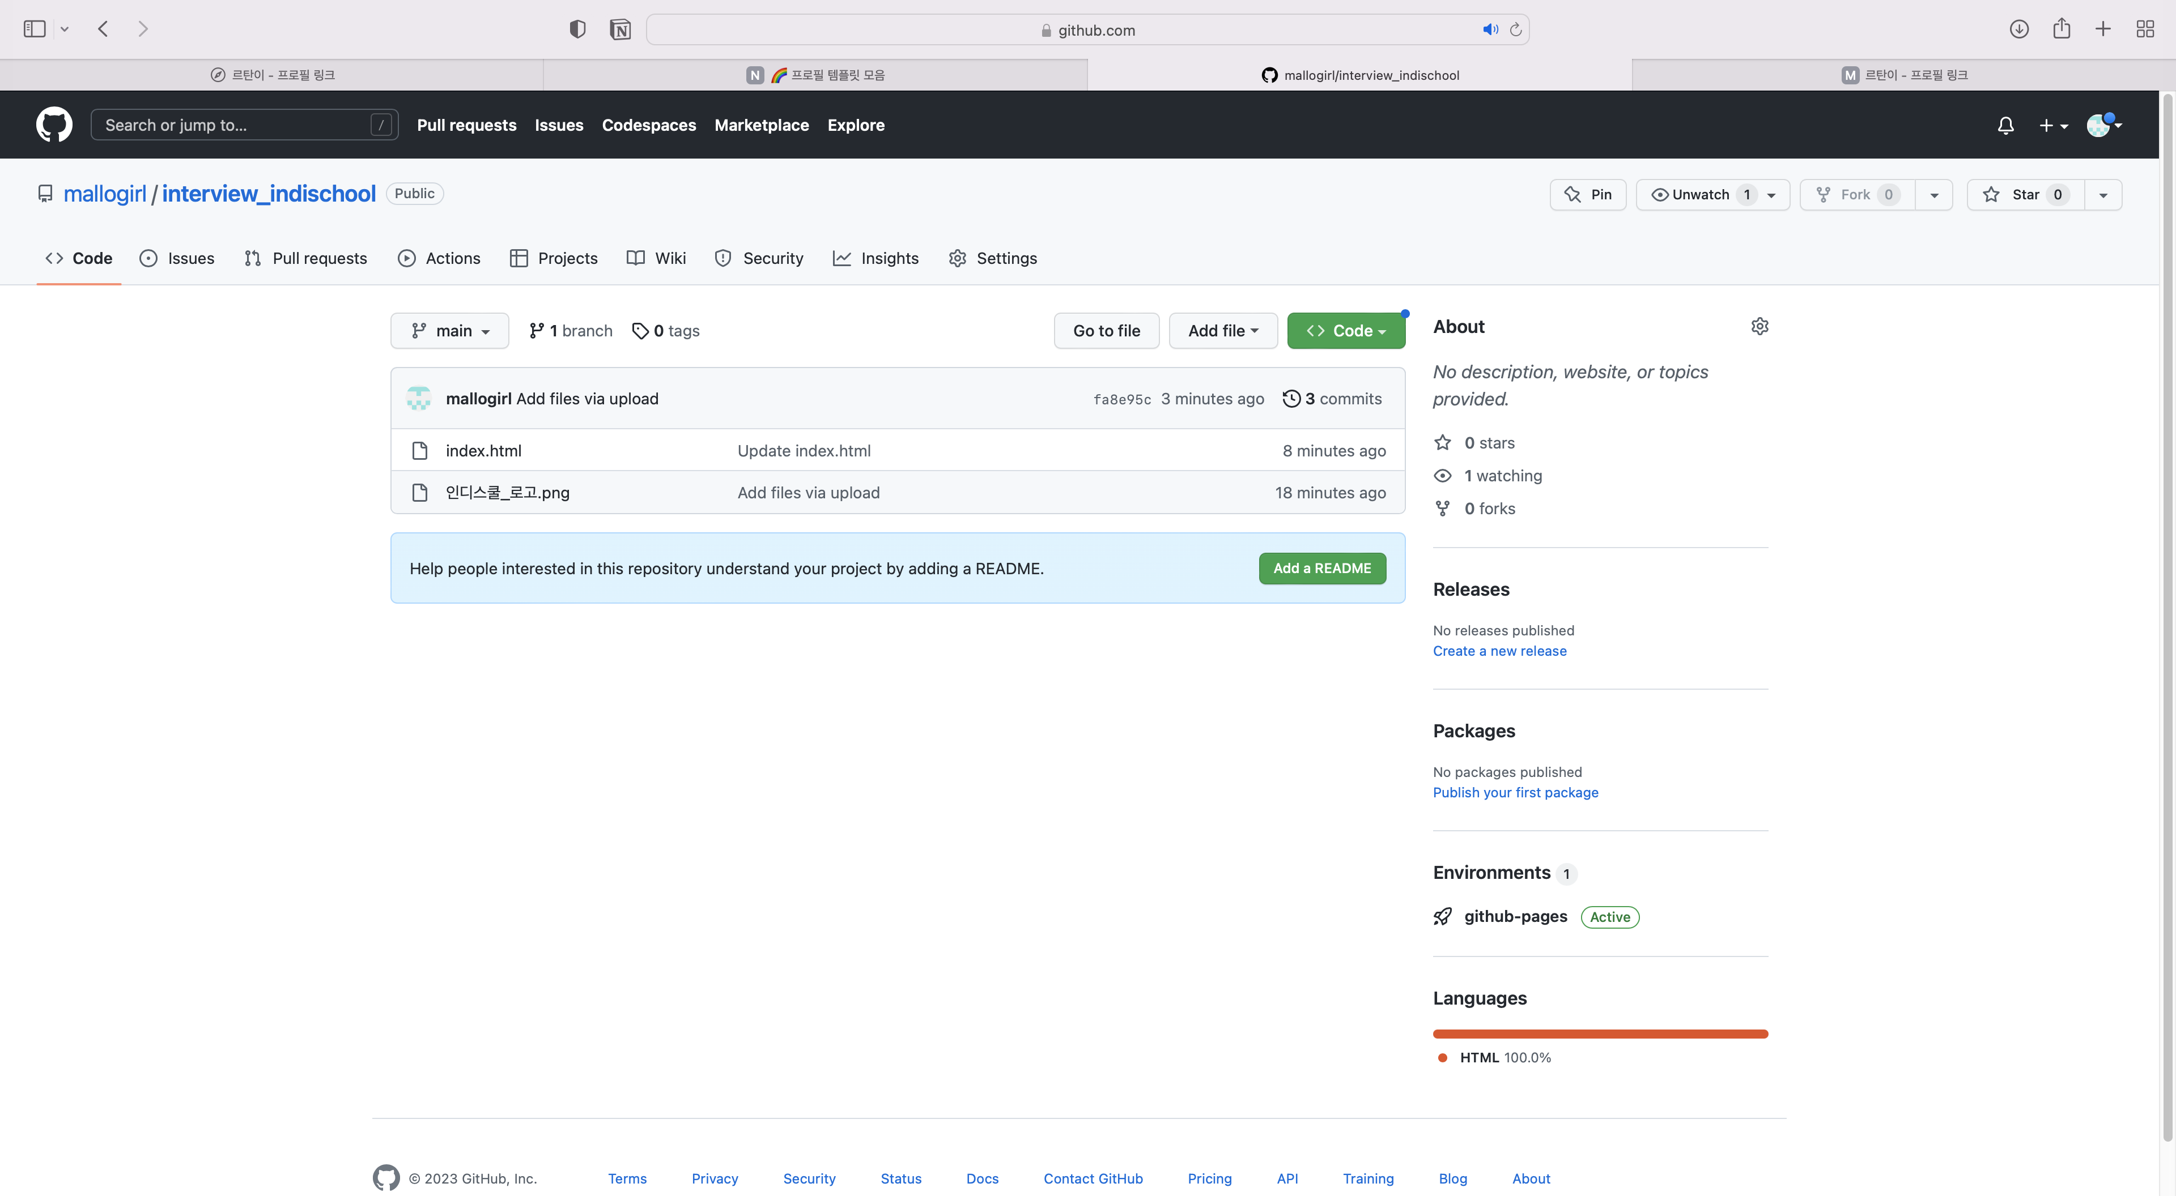This screenshot has height=1196, width=2176.
Task: Click the index.html file icon
Action: tap(420, 451)
